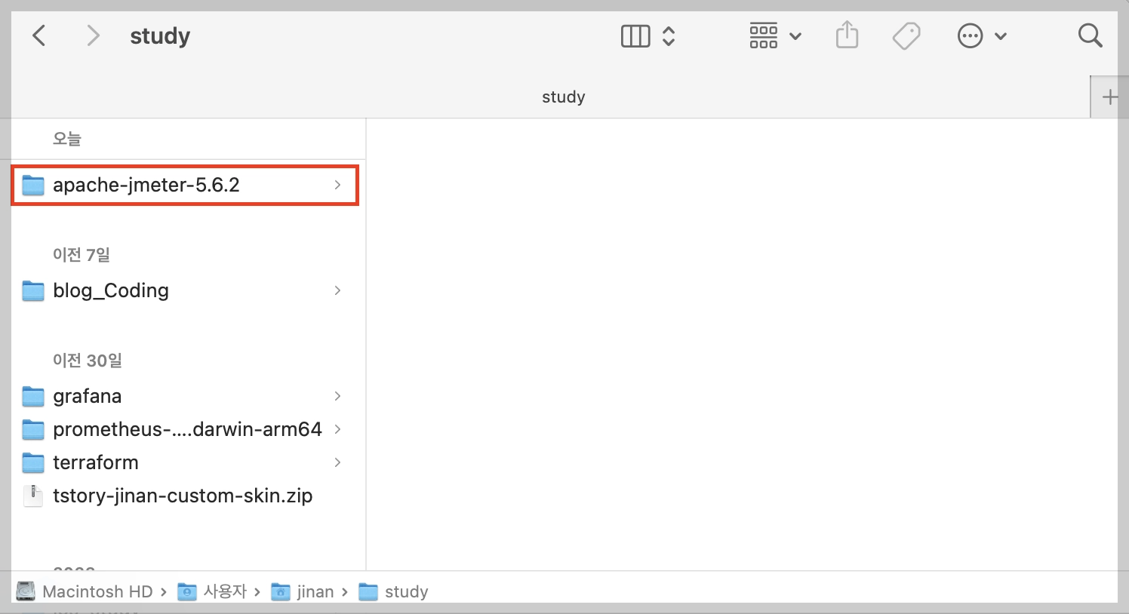
Task: Expand the blog_Coding folder chevron
Action: click(337, 290)
